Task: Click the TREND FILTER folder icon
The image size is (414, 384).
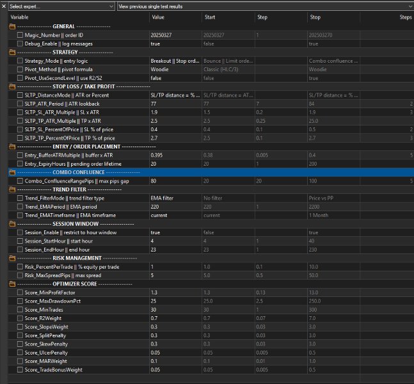Action: click(12, 189)
